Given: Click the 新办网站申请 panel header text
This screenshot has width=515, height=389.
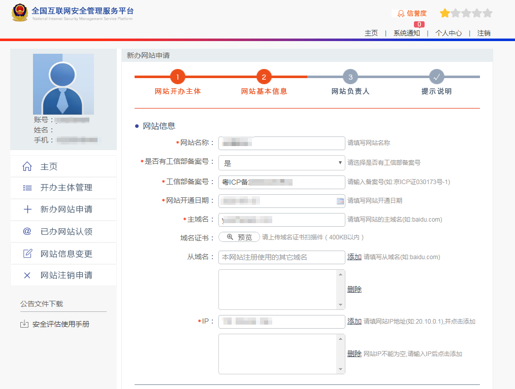Looking at the screenshot, I should click(x=148, y=55).
